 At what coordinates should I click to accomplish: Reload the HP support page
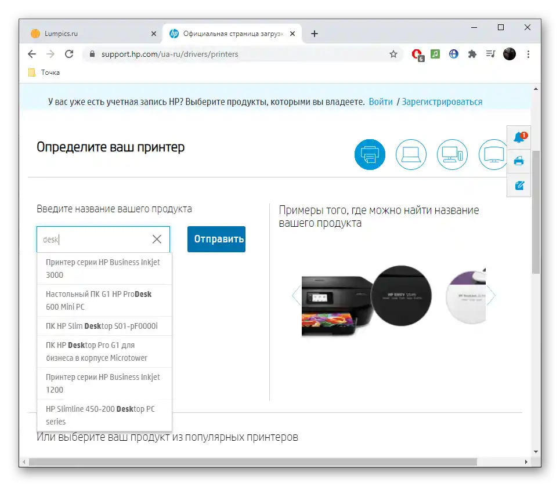click(x=69, y=55)
